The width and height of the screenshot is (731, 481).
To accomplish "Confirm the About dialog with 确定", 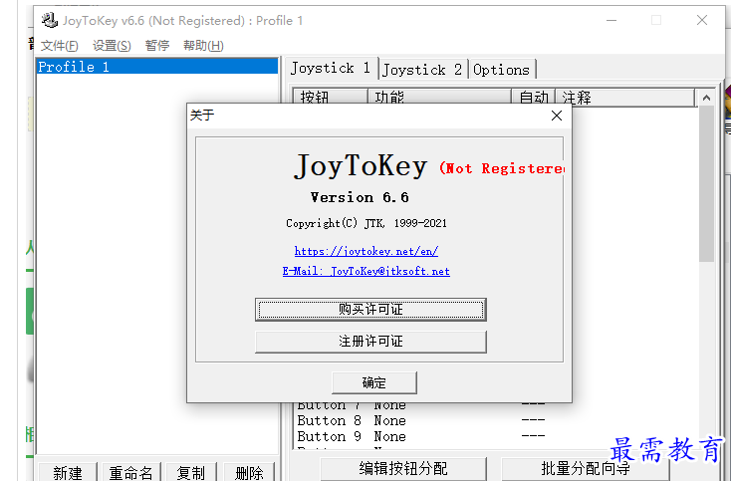I will point(374,382).
